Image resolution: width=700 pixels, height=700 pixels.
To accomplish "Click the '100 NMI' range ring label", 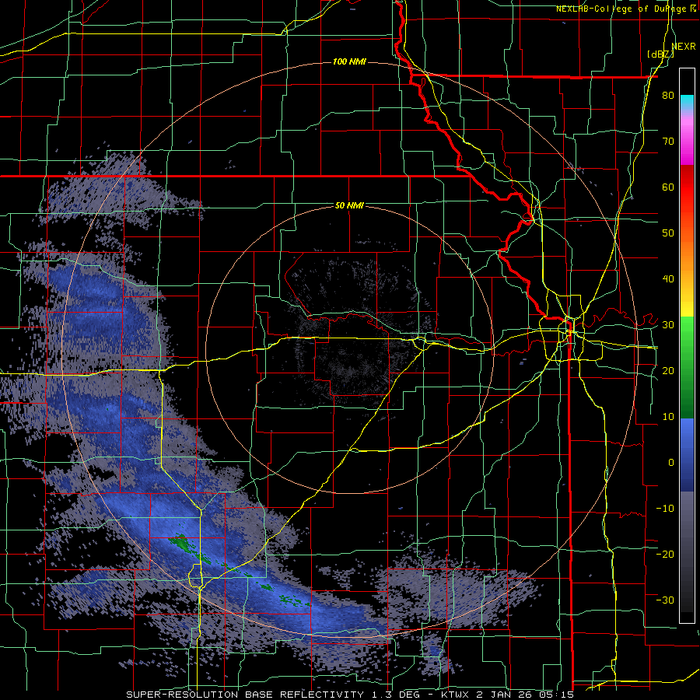I will click(x=349, y=61).
